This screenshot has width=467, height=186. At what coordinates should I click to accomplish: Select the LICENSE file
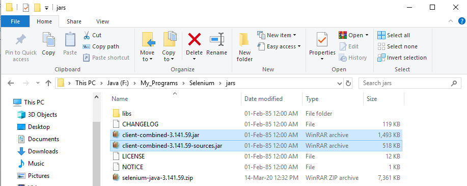(256, 156)
